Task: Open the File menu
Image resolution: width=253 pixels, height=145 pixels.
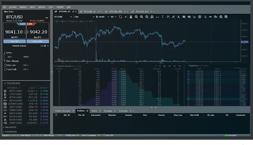Action: coord(4,7)
